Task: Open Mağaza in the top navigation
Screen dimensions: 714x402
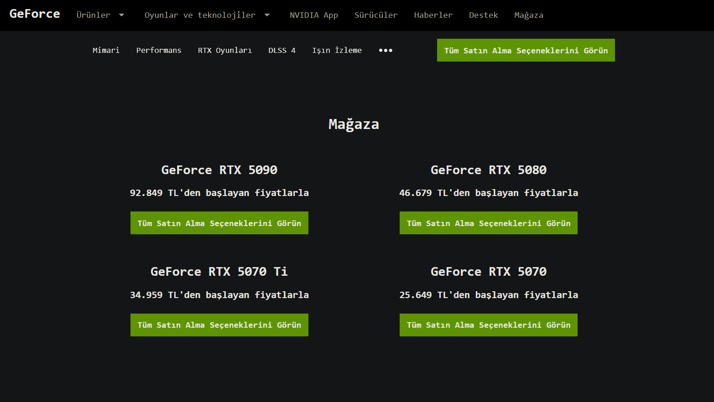Action: [529, 15]
